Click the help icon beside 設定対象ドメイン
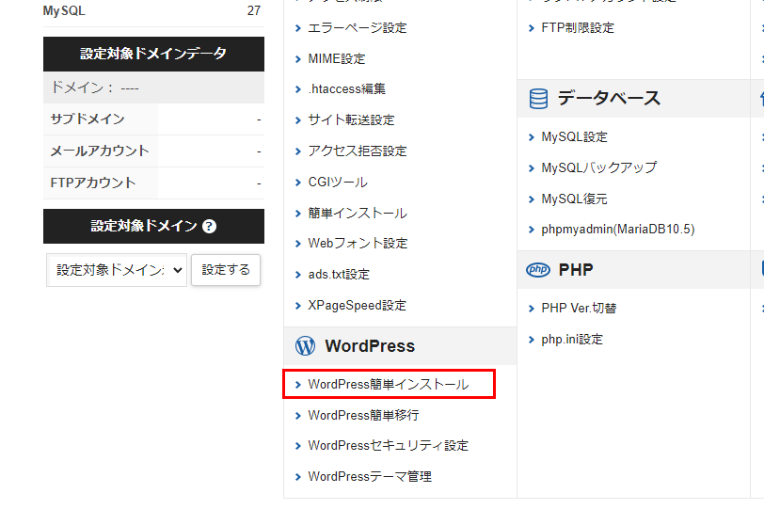The height and width of the screenshot is (509, 764). pos(210,226)
